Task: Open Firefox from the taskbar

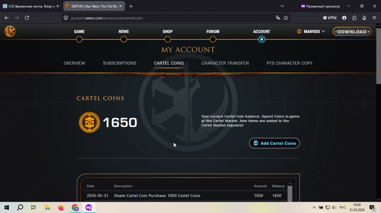Action: tap(61, 208)
